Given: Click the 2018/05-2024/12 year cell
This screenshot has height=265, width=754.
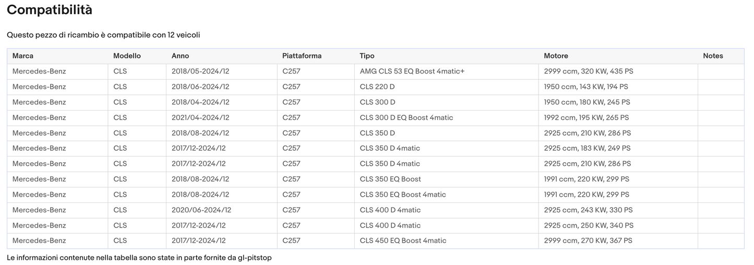Looking at the screenshot, I should click(x=200, y=71).
